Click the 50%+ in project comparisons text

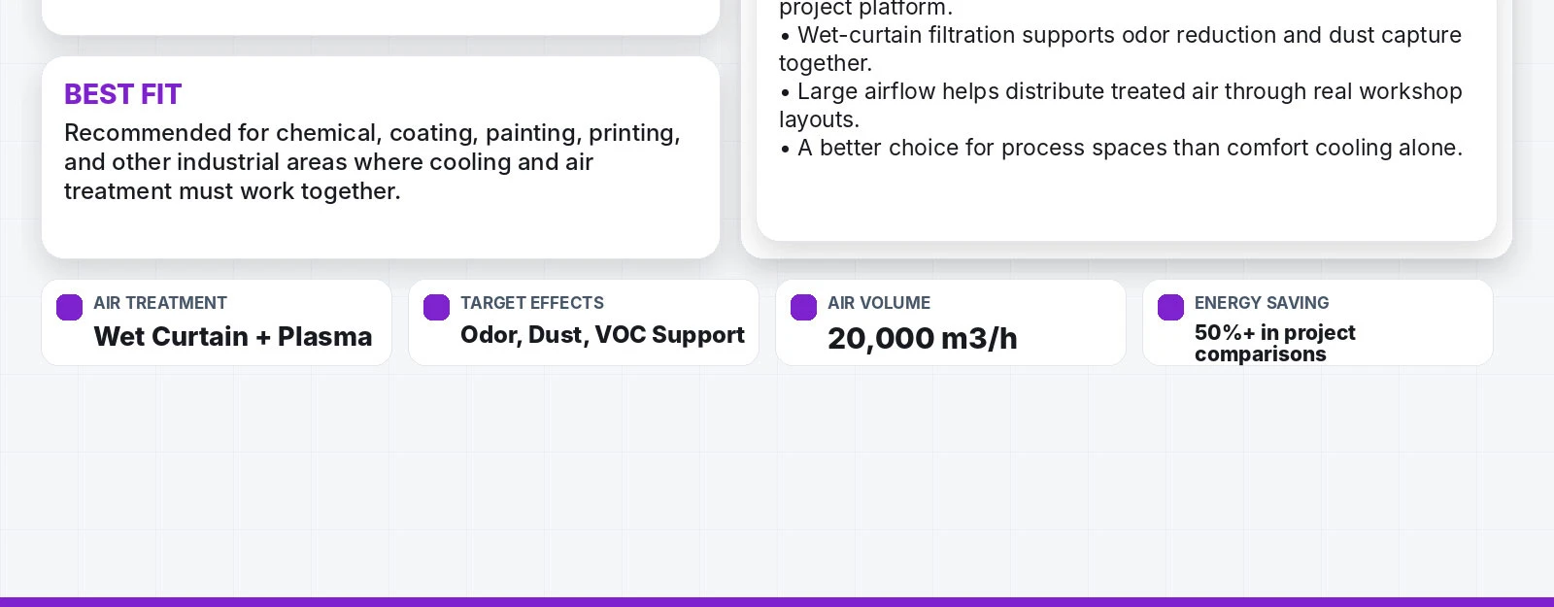(1275, 343)
